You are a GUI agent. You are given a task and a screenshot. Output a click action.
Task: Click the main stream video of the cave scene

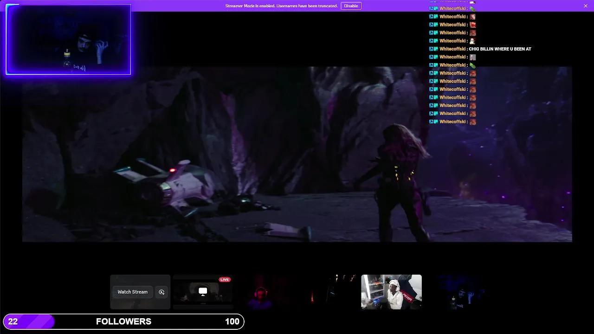[297, 154]
